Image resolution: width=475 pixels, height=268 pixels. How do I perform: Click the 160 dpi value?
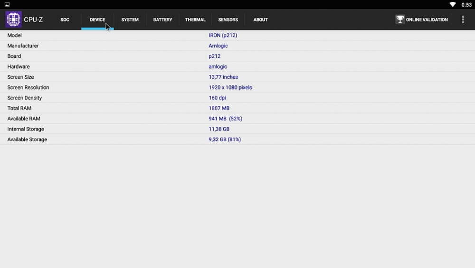(217, 98)
